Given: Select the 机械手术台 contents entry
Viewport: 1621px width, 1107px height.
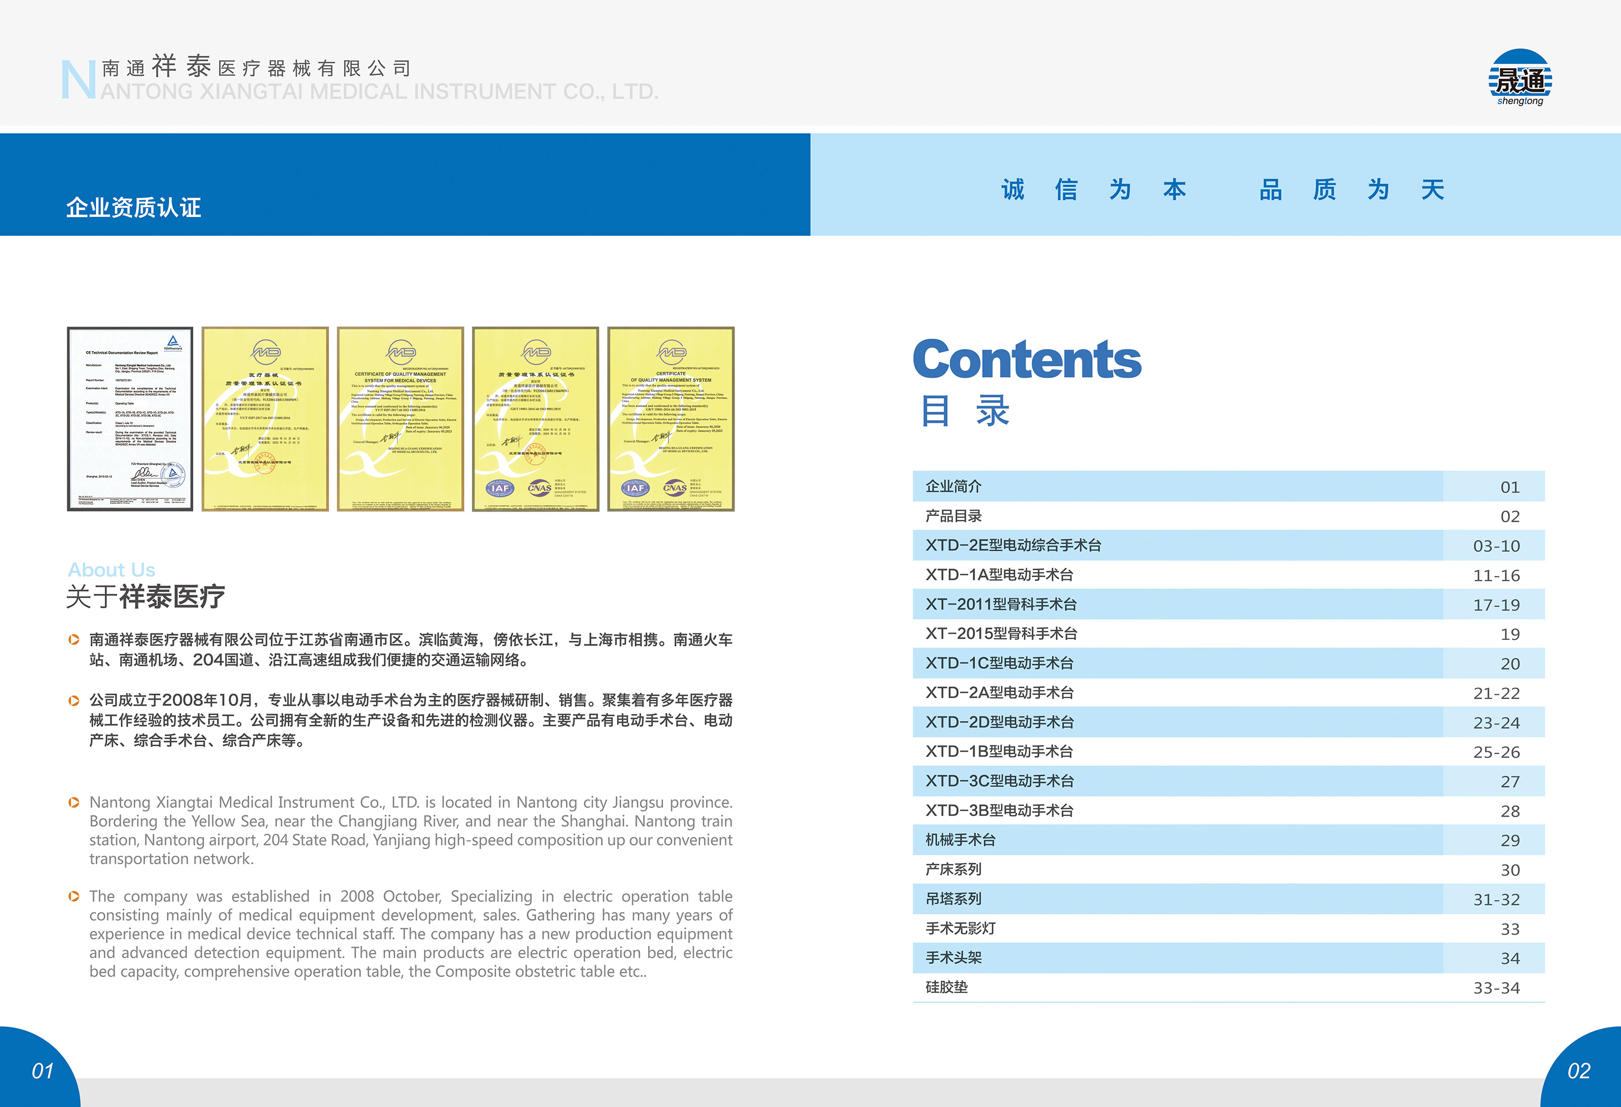Looking at the screenshot, I should click(1229, 840).
